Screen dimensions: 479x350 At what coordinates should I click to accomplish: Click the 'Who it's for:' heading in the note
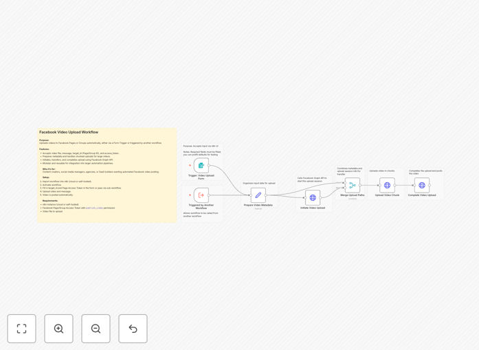[x=49, y=169]
